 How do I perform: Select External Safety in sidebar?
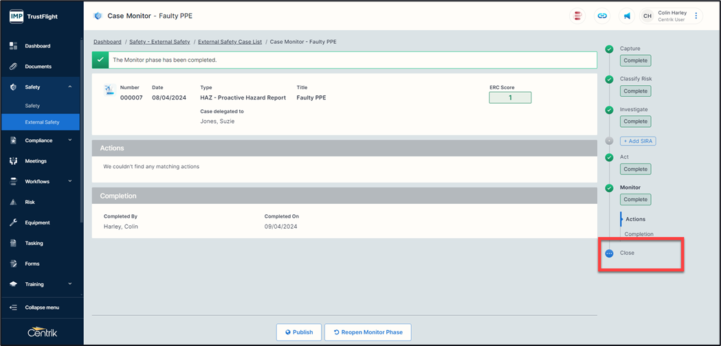point(42,122)
